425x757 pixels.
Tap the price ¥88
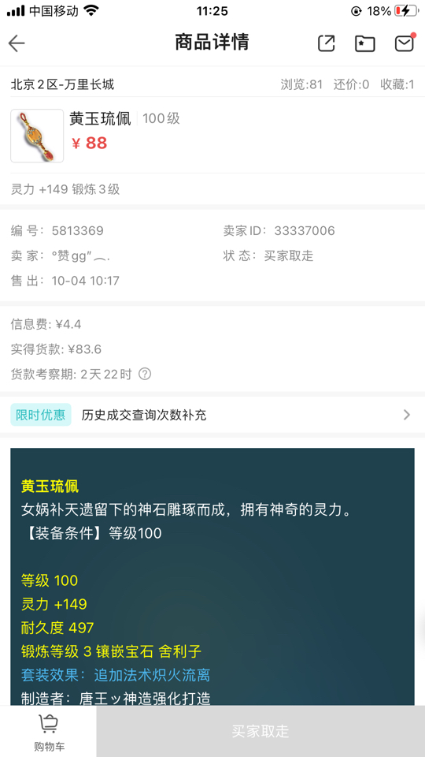coord(89,143)
